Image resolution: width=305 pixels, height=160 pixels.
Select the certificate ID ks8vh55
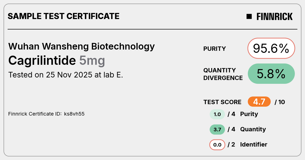point(74,114)
